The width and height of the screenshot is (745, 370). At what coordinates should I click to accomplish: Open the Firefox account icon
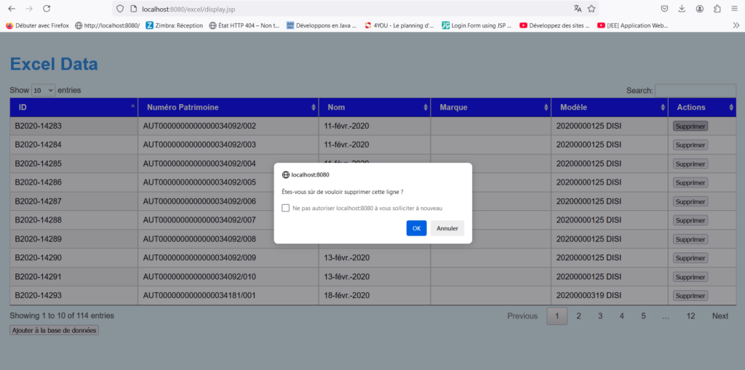700,9
